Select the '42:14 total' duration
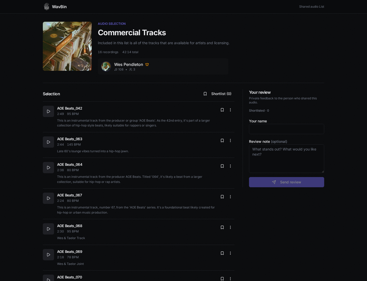This screenshot has height=281, width=367. click(x=130, y=52)
